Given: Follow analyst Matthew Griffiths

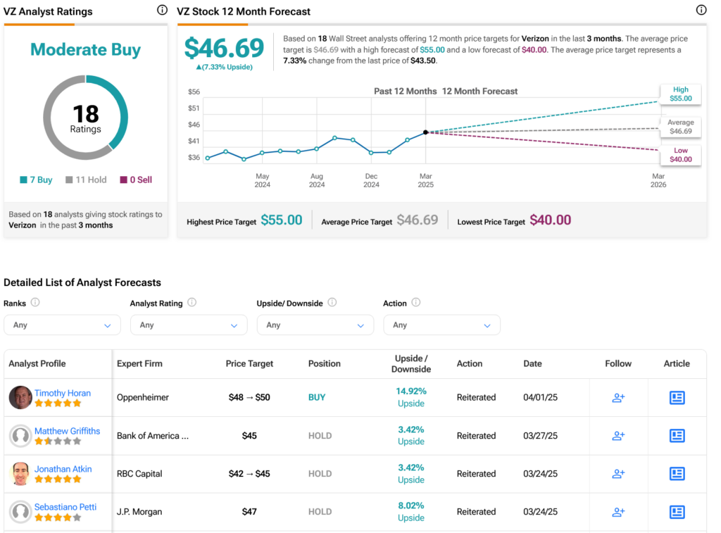Looking at the screenshot, I should [618, 436].
